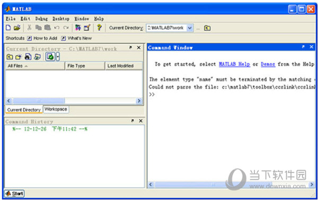Open the Current Directory path dropdown
This screenshot has height=201, width=318.
[x=190, y=28]
